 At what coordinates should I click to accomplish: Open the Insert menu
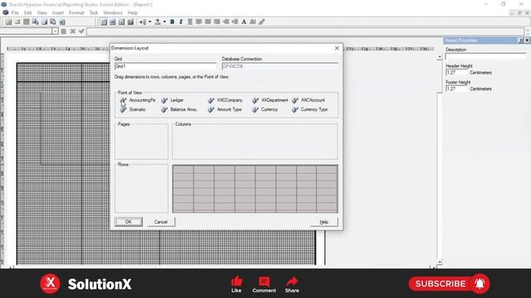(58, 12)
